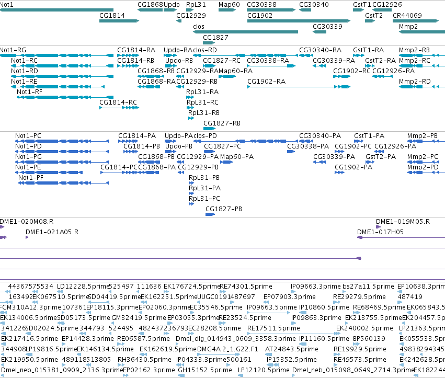Click the CG12926-RA transcript label
The height and width of the screenshot is (378, 445).
click(393, 71)
